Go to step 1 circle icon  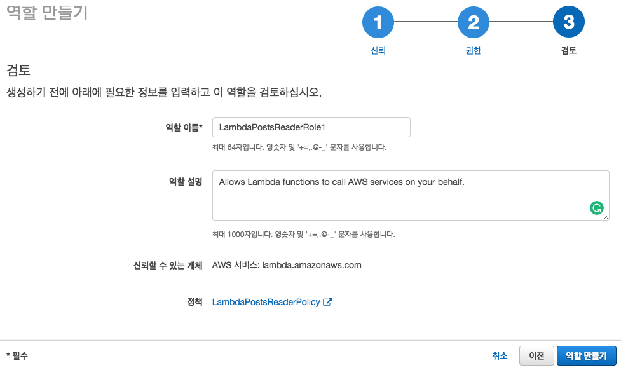(x=378, y=22)
